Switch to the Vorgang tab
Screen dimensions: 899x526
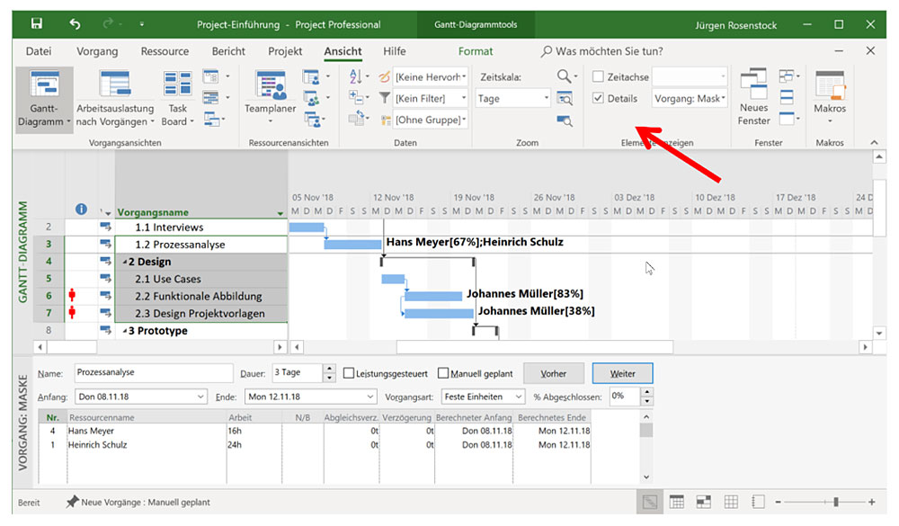(x=97, y=51)
